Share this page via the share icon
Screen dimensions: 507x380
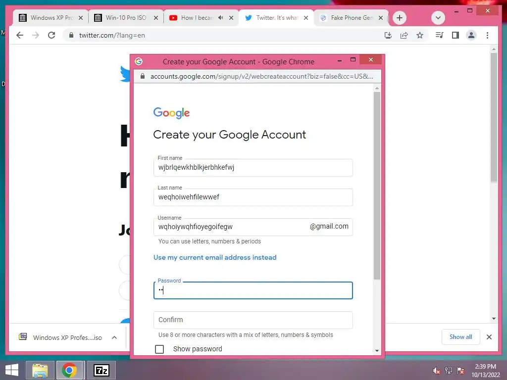pyautogui.click(x=404, y=35)
